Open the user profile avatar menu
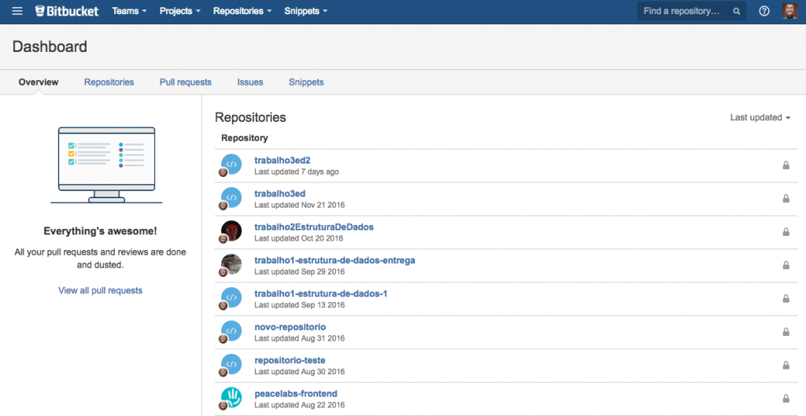The width and height of the screenshot is (806, 416). (x=789, y=11)
